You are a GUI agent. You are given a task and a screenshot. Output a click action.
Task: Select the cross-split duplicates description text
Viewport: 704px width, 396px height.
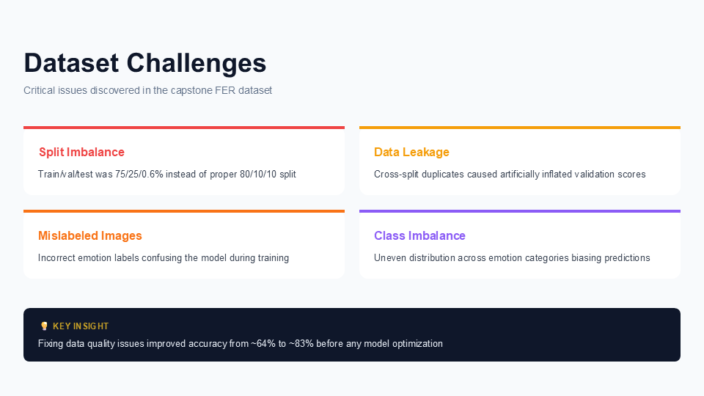(x=510, y=175)
